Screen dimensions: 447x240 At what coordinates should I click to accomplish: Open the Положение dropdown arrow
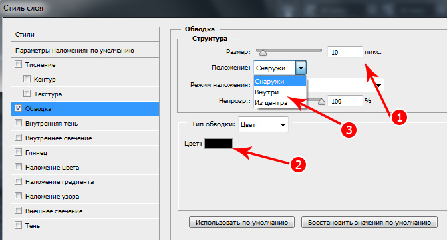click(x=301, y=68)
